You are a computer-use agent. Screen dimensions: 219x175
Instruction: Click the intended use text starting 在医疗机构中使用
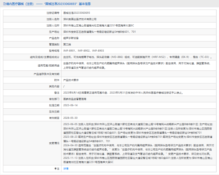pos(137,66)
